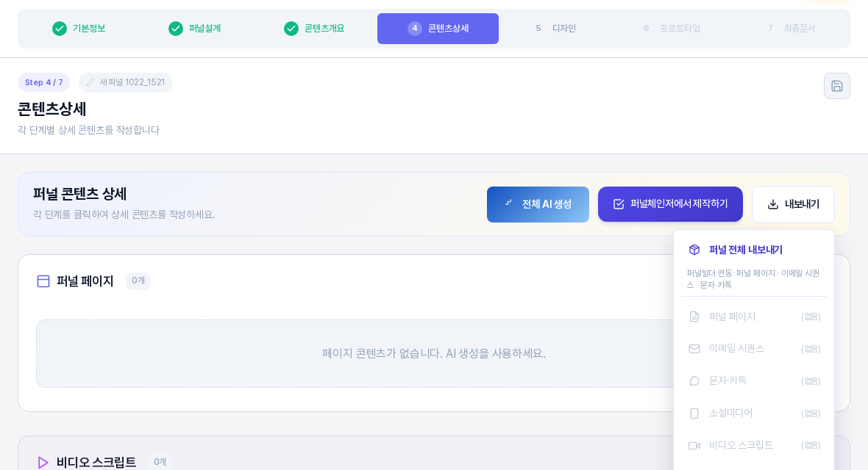Select the active 콘텐츠상세 step tab

pyautogui.click(x=438, y=29)
